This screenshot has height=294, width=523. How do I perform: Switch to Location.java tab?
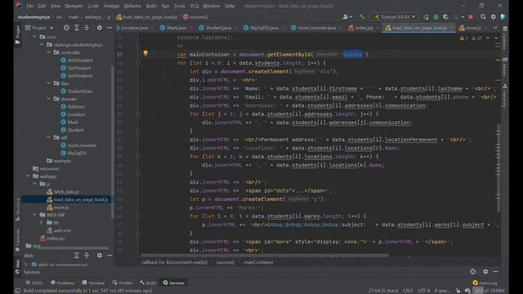click(x=134, y=28)
